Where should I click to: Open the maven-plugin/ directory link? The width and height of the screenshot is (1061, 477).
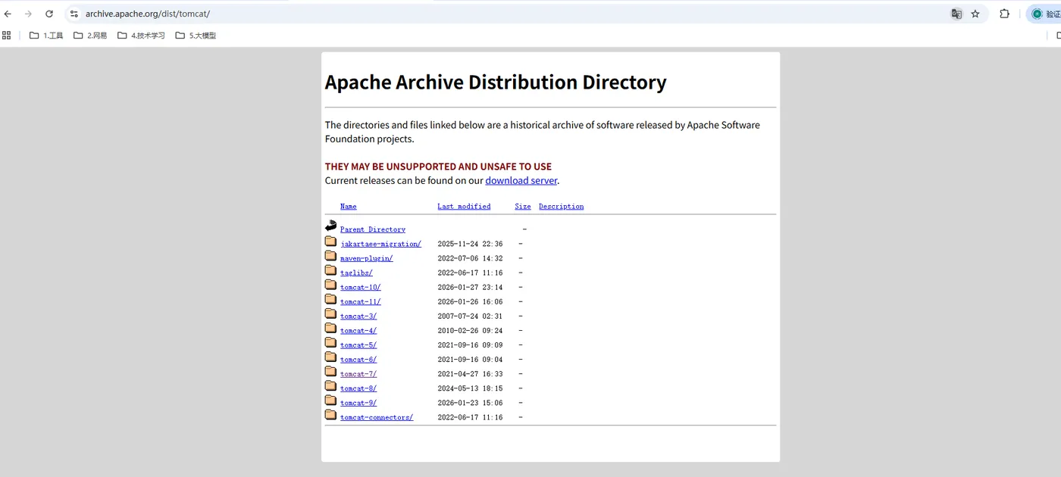[366, 258]
